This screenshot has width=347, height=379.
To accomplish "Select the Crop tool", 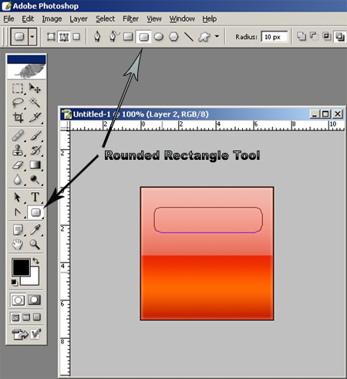I will (x=18, y=117).
